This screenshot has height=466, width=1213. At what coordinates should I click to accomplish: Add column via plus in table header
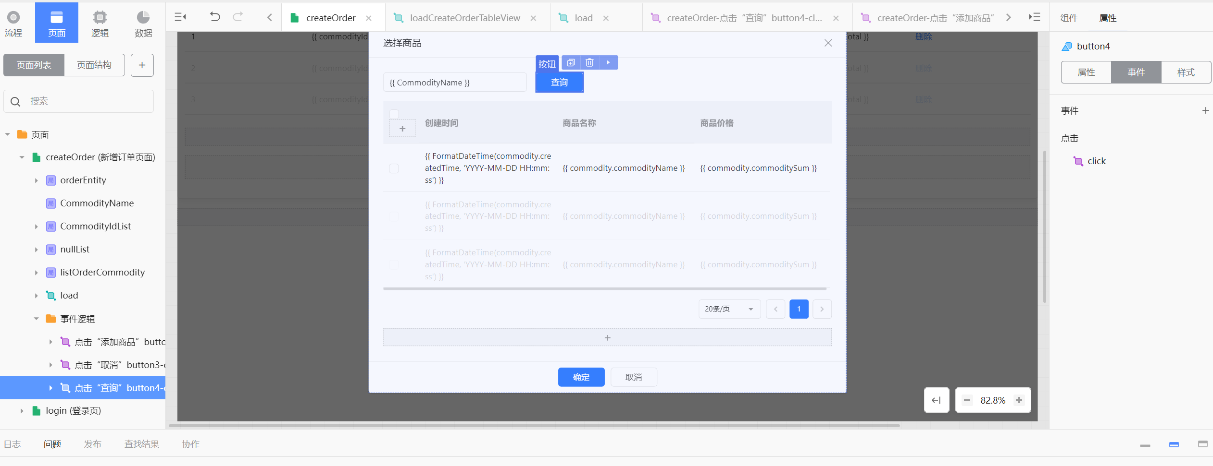coord(402,129)
